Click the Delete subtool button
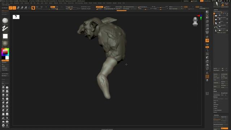The width and height of the screenshot is (231, 130). [217, 87]
